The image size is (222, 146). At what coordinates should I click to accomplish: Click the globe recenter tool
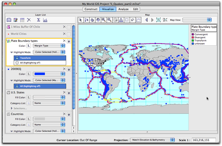115,20
